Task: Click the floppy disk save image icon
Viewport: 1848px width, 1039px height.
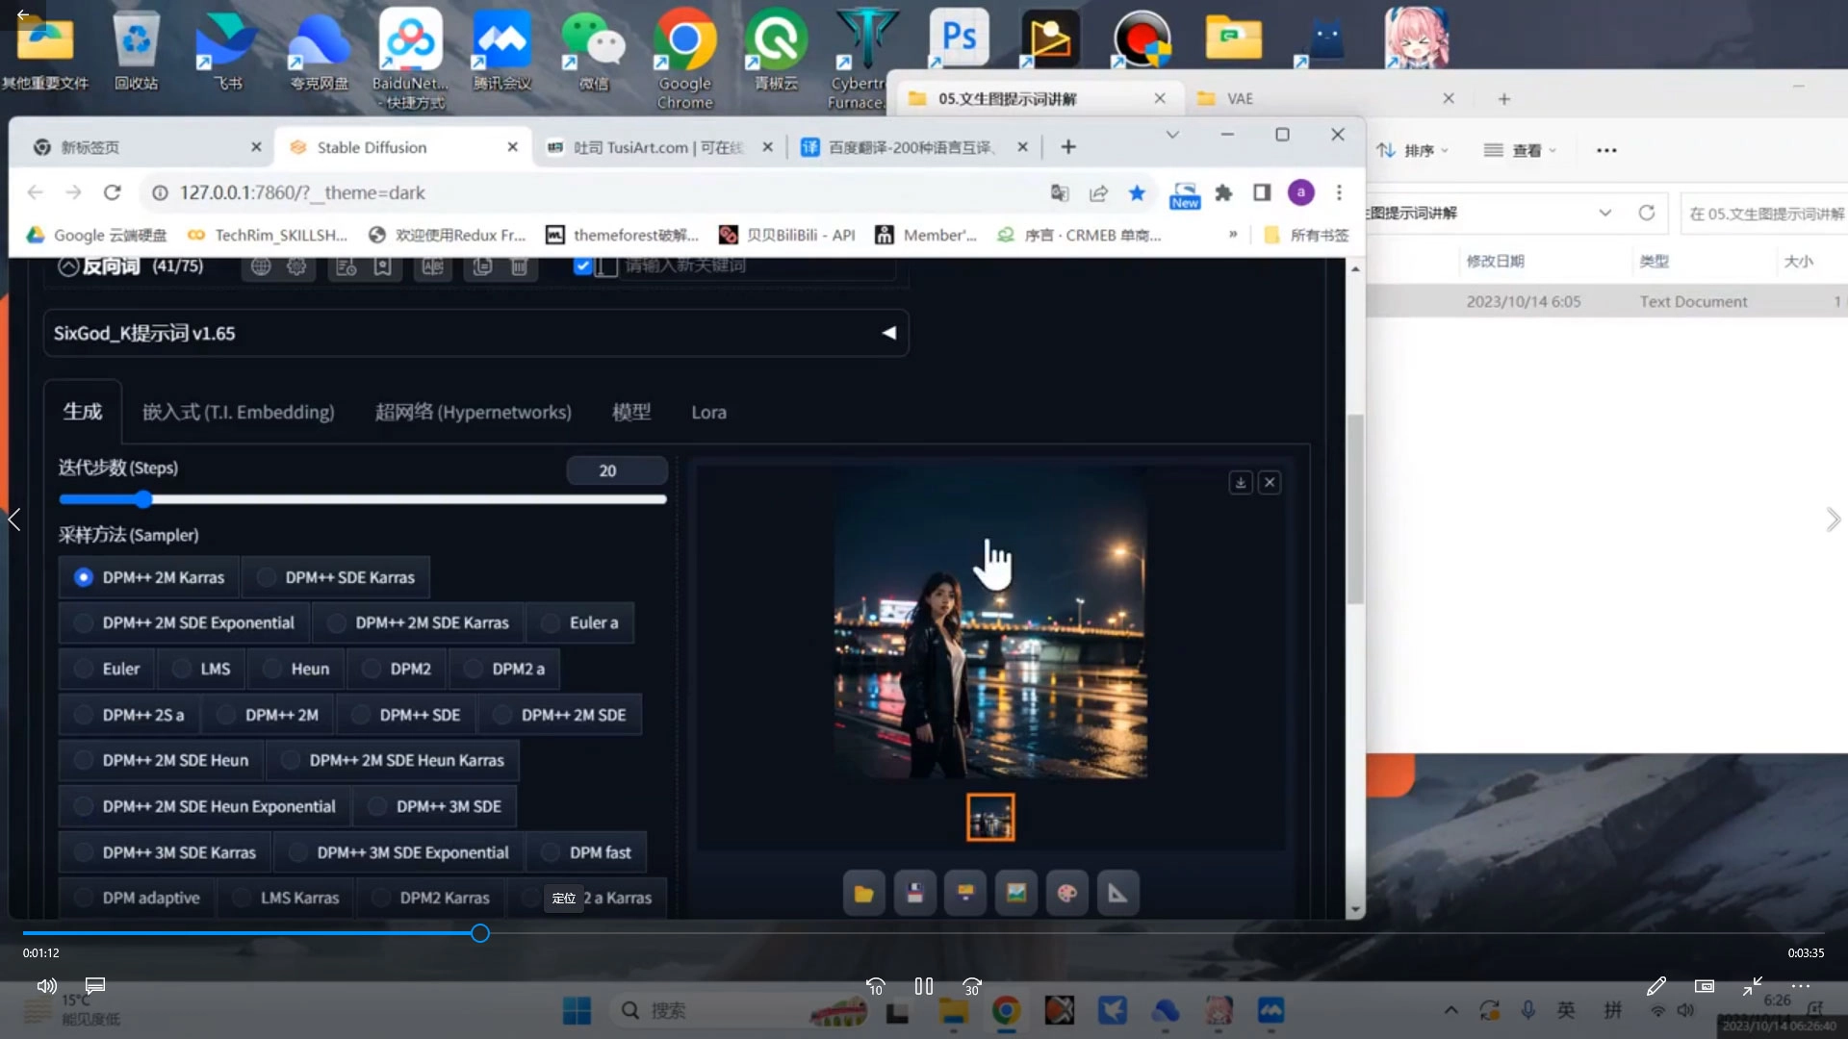Action: [914, 894]
